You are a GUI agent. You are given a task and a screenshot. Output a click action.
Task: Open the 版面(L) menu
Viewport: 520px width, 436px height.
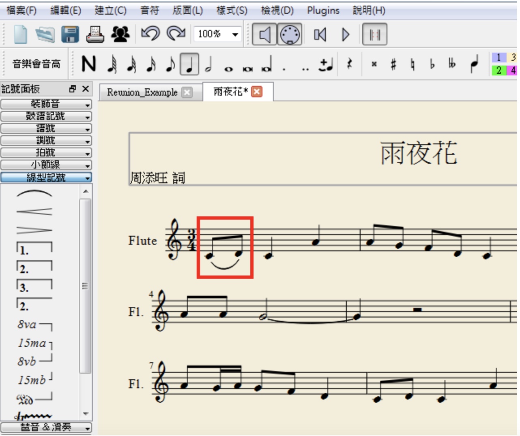coord(187,10)
